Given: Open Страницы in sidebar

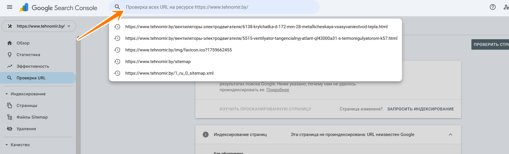Looking at the screenshot, I should click(x=27, y=105).
